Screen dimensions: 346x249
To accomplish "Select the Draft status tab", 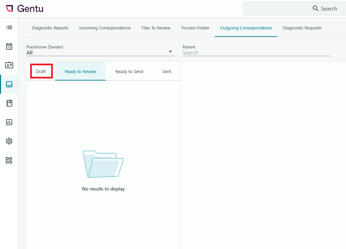I will point(41,71).
